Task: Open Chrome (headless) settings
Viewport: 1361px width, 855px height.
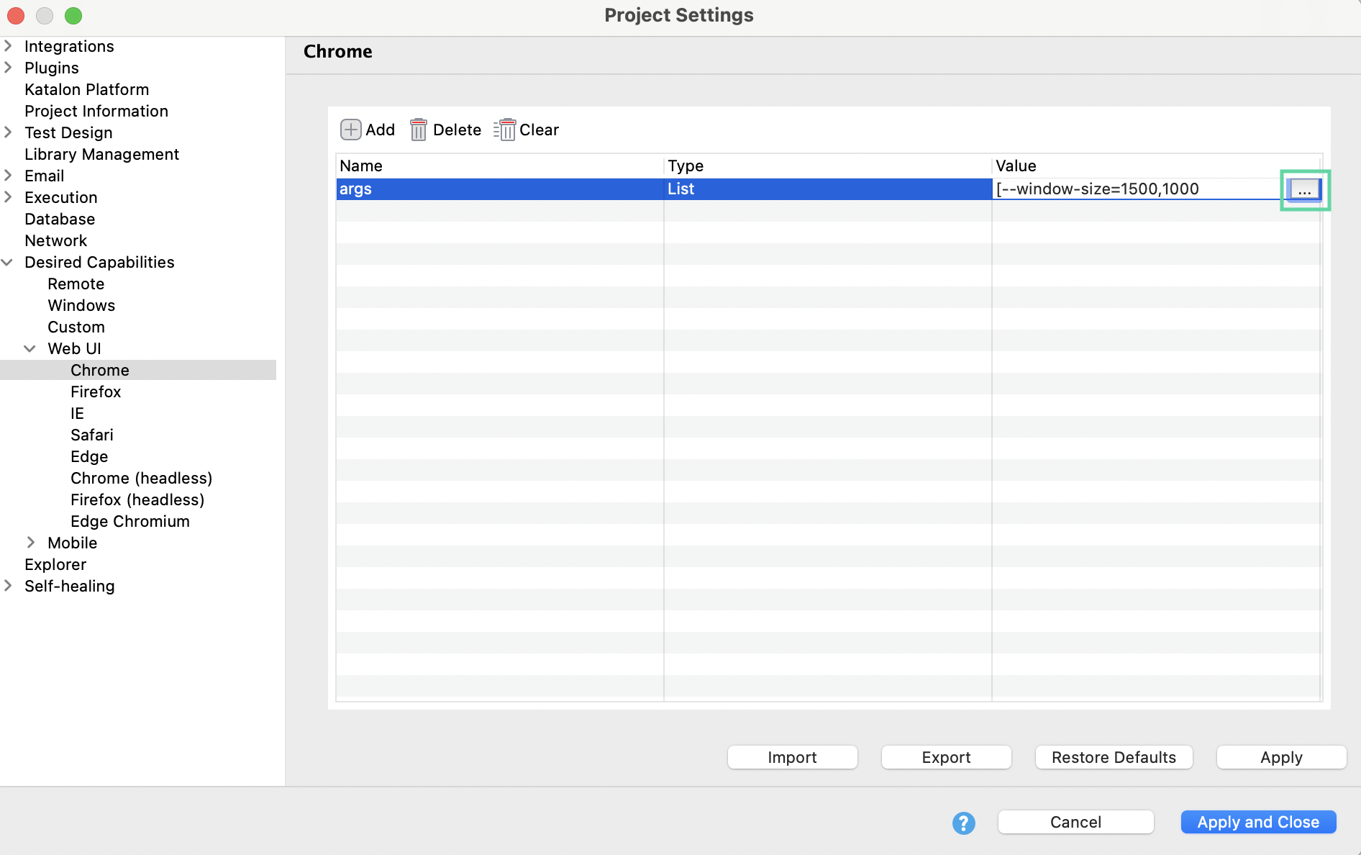Action: click(141, 478)
